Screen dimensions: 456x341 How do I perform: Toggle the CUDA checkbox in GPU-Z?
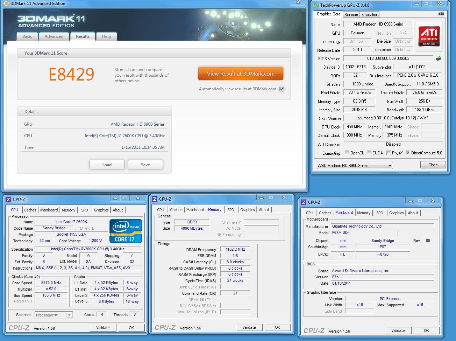click(369, 153)
